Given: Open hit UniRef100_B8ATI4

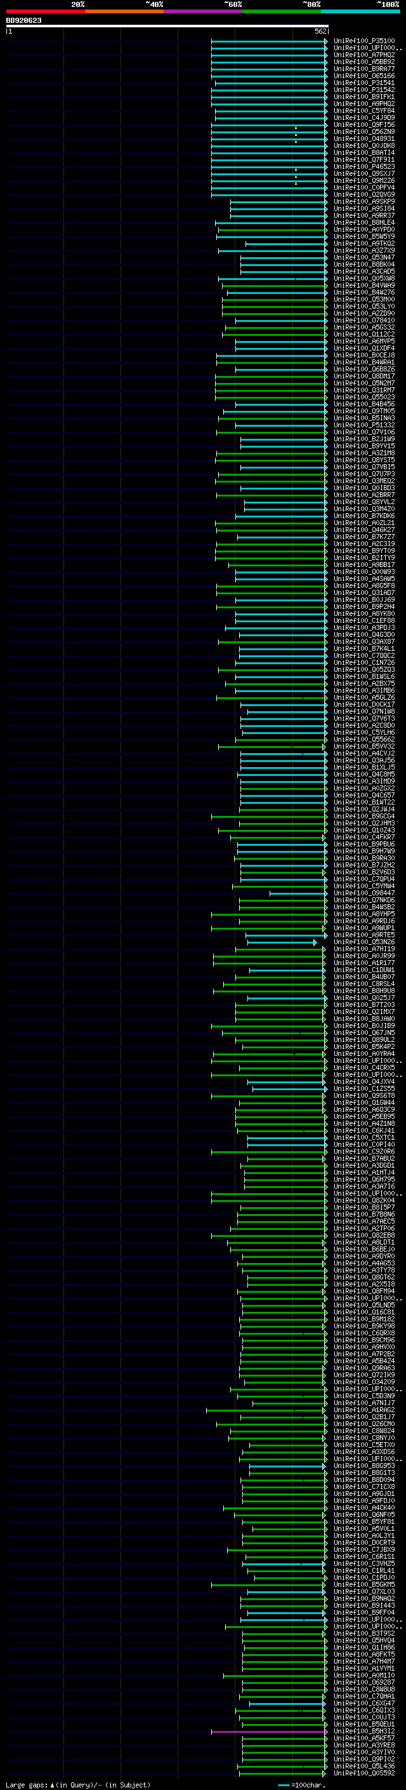Looking at the screenshot, I should 363,153.
